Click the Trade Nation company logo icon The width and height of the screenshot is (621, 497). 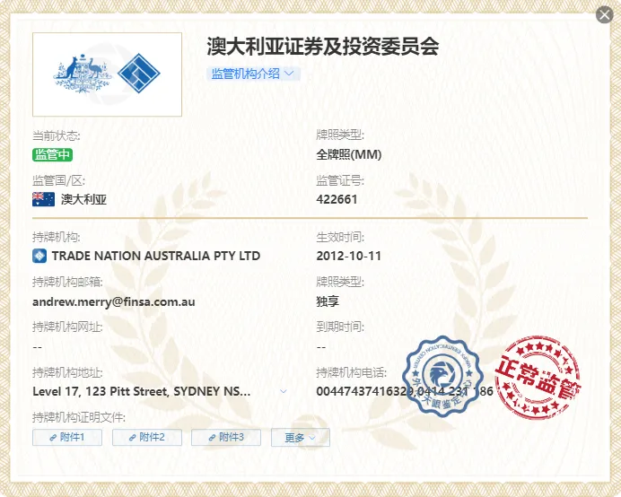[39, 256]
